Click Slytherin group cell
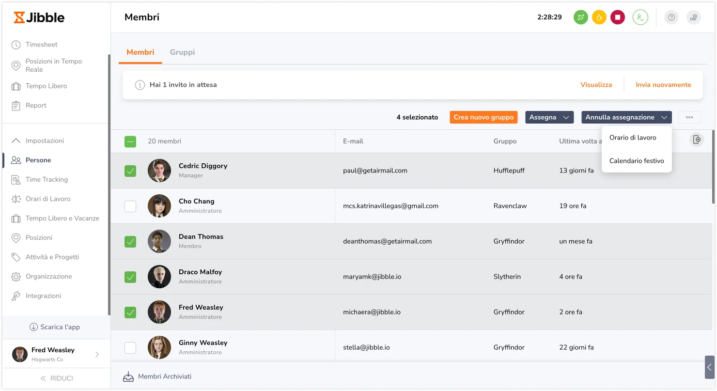Image resolution: width=717 pixels, height=391 pixels. [507, 277]
